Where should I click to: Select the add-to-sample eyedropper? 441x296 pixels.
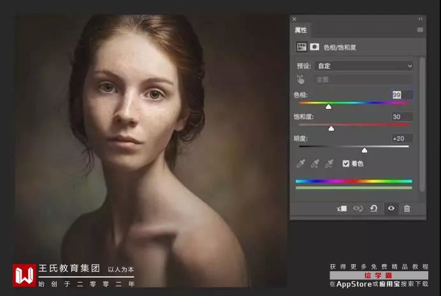coord(315,164)
